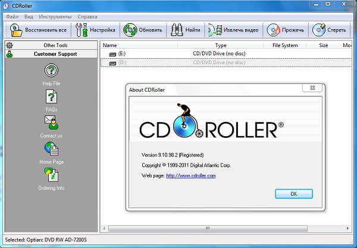Screen dimensions: 357x248
Task: Click the Стереть erase disc button
Action: (329, 30)
